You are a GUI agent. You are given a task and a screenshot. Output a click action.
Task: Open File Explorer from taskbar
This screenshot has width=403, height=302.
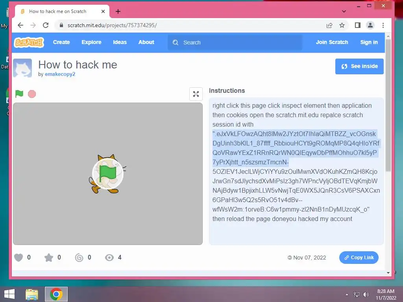[32, 294]
